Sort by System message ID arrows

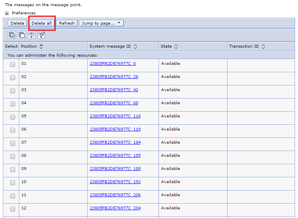coord(135,46)
